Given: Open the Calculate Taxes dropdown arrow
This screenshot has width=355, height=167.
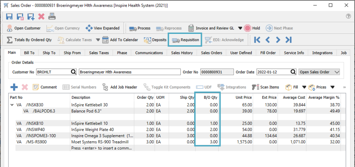Looking at the screenshot, I should click(98, 40).
